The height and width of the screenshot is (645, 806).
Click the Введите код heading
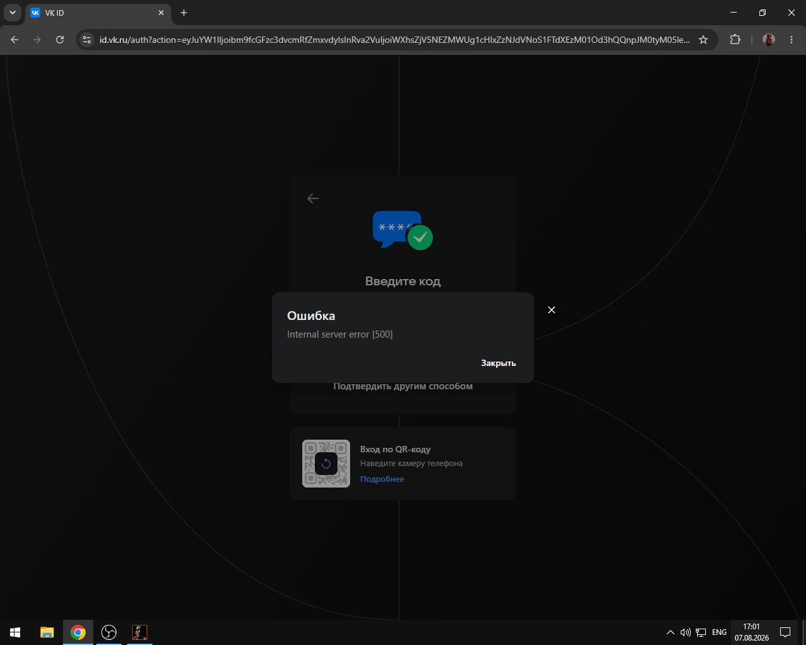click(403, 282)
